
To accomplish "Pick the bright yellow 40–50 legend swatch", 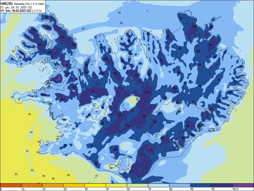I will (x=95, y=185).
